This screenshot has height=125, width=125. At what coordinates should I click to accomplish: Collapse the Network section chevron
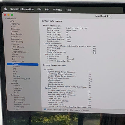tap(9, 83)
